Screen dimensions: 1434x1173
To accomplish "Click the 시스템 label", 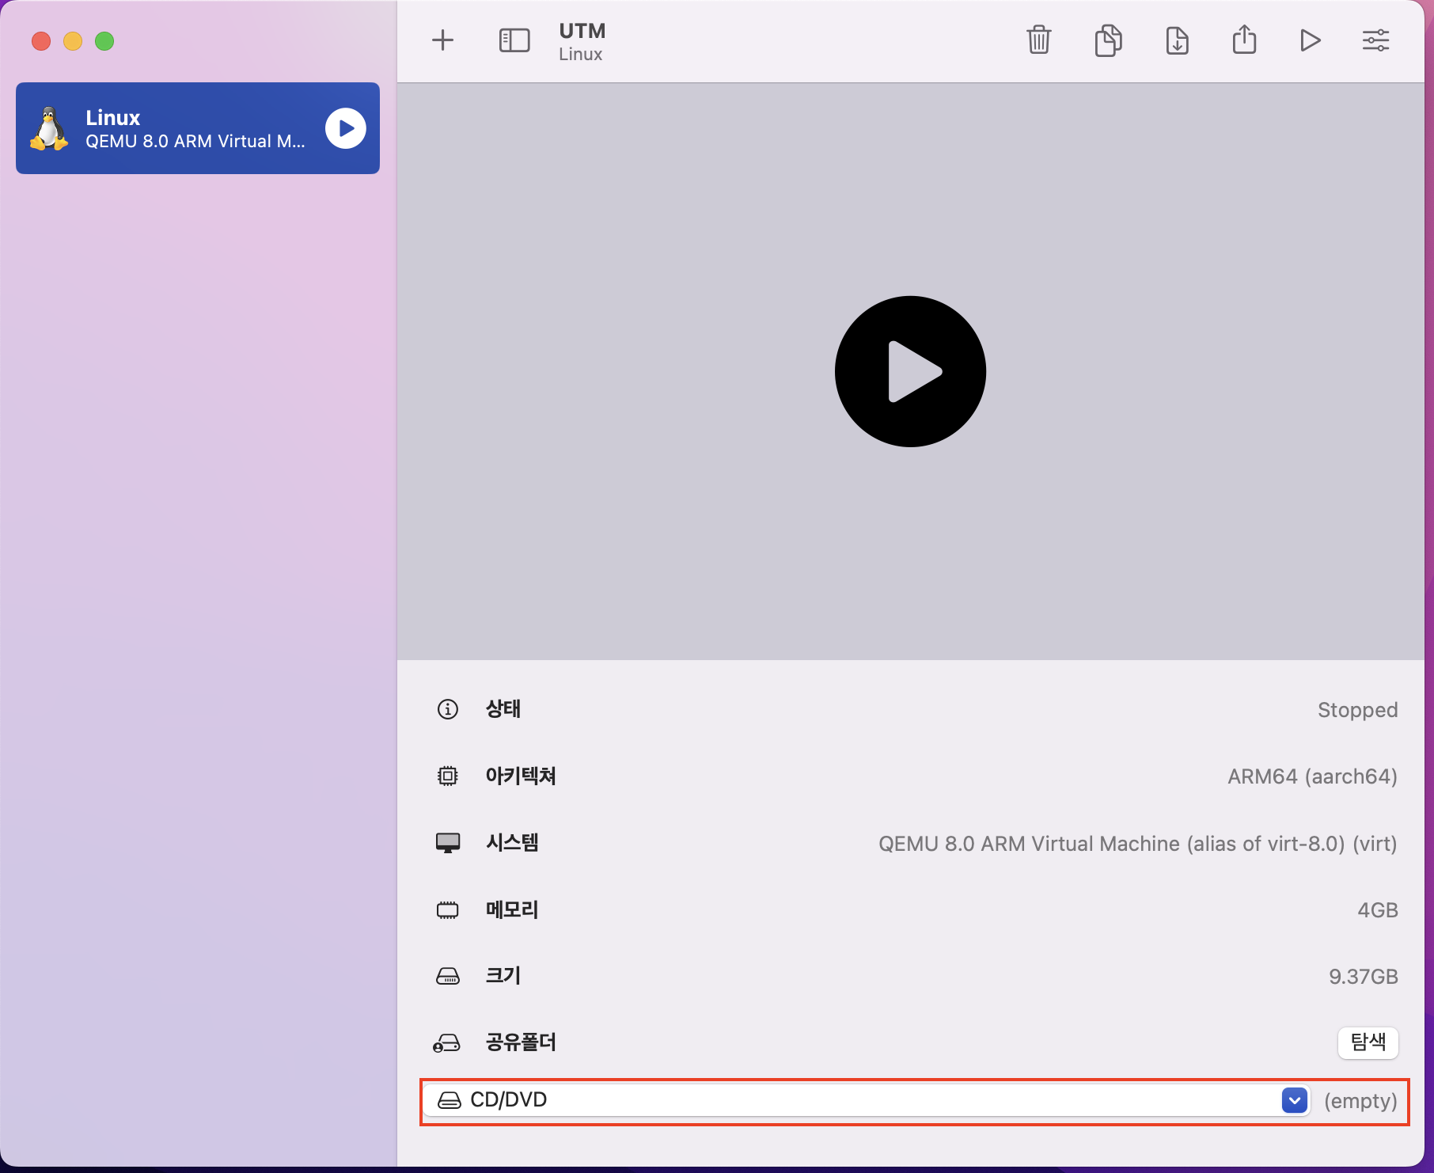I will point(512,842).
